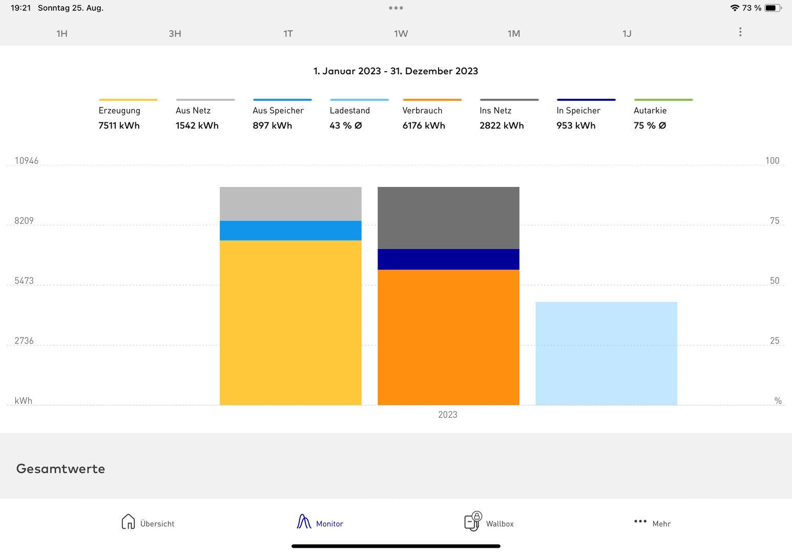
Task: Click the light gray grid-import bar segment
Action: click(x=290, y=204)
